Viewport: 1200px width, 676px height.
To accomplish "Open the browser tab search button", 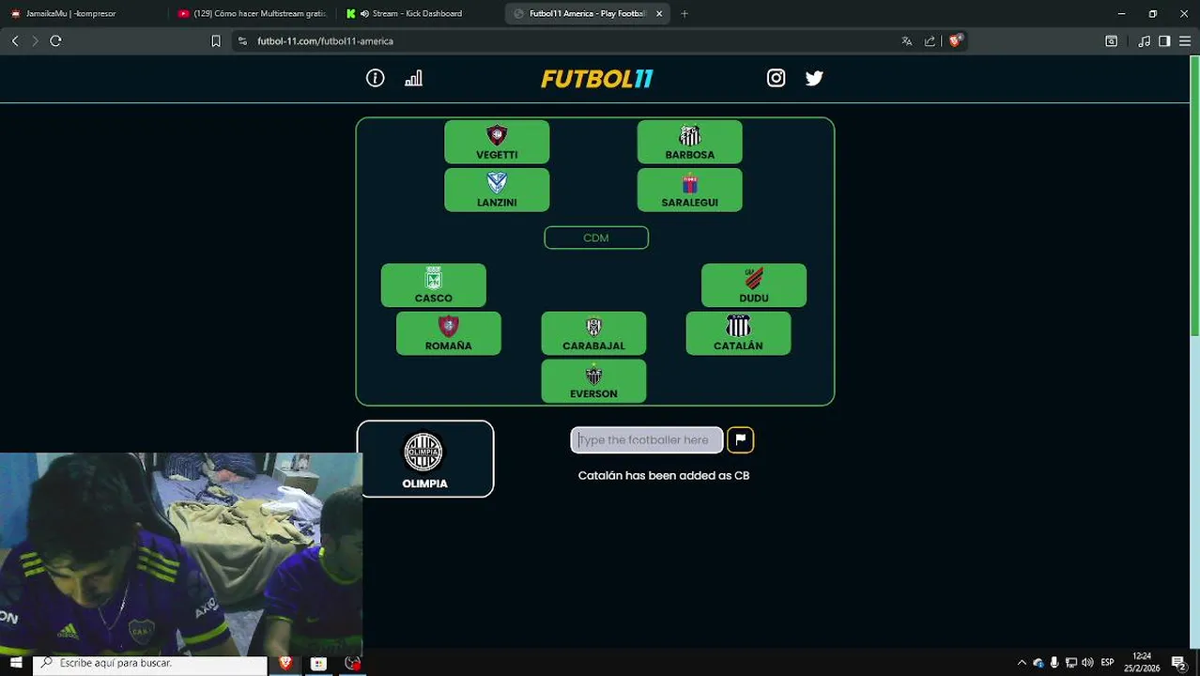I will click(x=1111, y=41).
